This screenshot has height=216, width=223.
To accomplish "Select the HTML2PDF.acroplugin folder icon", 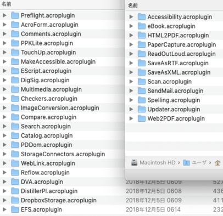I will [x=142, y=35].
